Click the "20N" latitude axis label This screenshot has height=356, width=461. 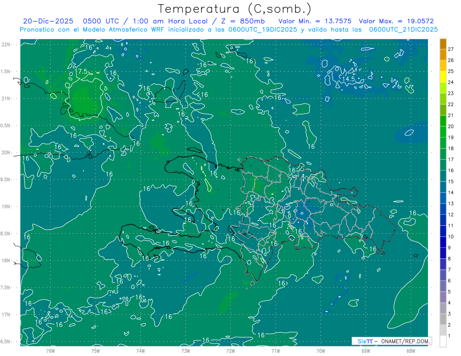coord(6,152)
